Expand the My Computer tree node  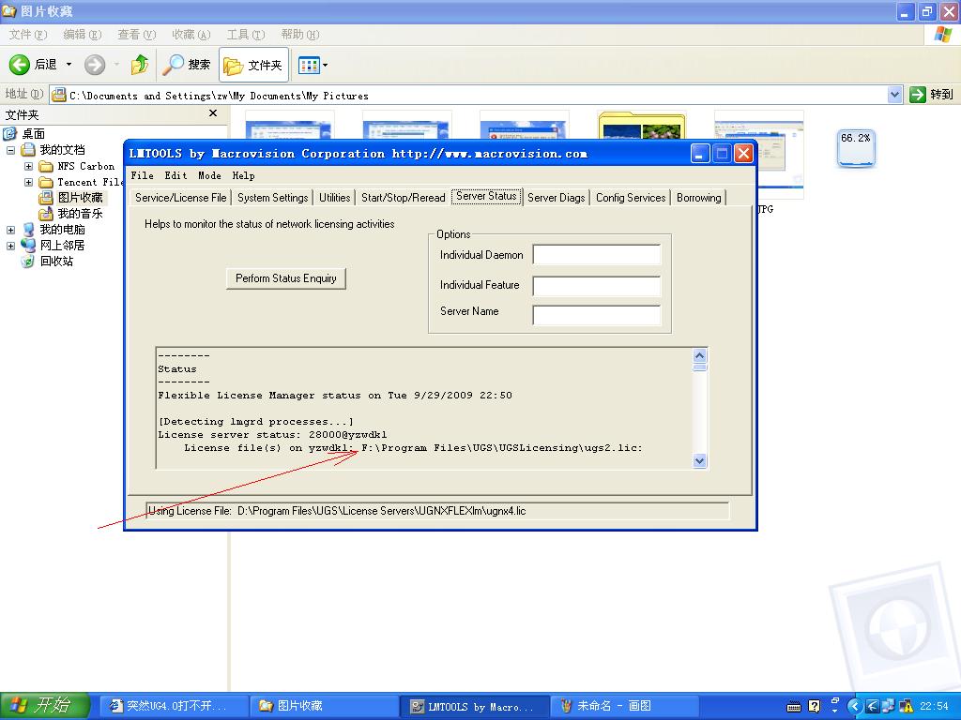pos(10,230)
